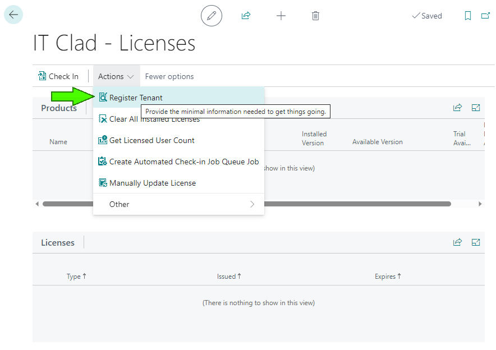Select Create Automated Check-in Job Queue Job
496x350 pixels.
179,162
